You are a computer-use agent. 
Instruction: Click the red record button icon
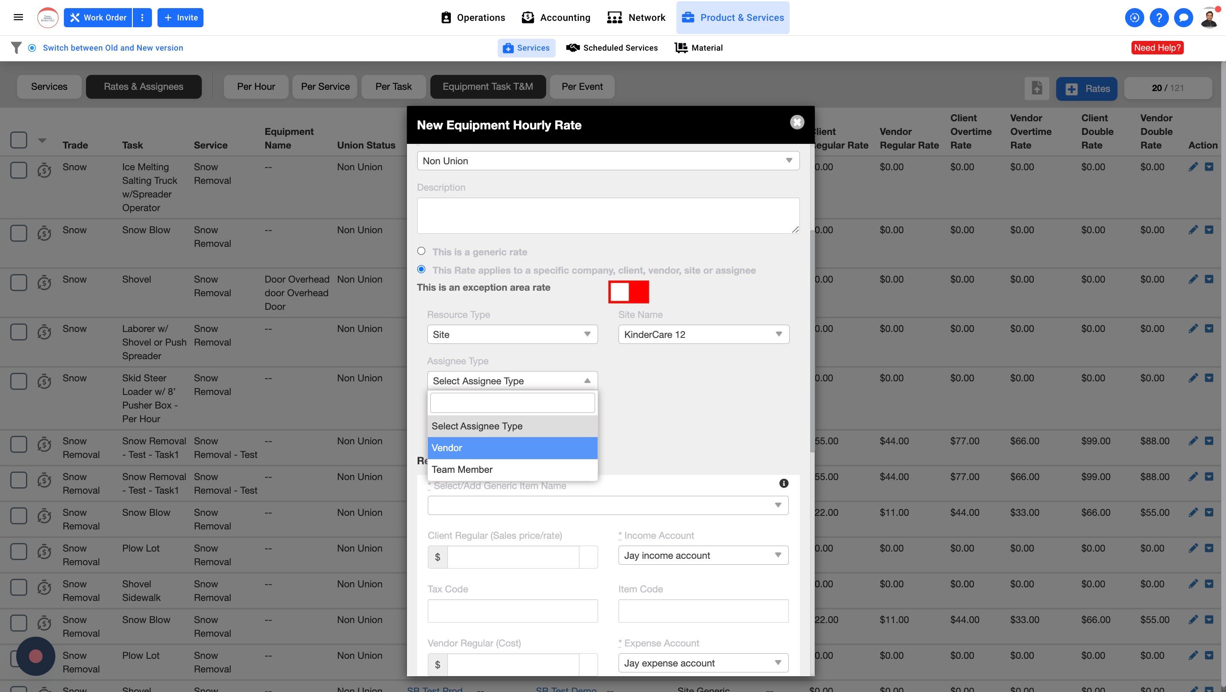36,656
